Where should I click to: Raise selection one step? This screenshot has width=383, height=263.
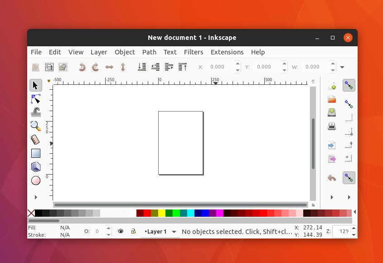tap(169, 67)
